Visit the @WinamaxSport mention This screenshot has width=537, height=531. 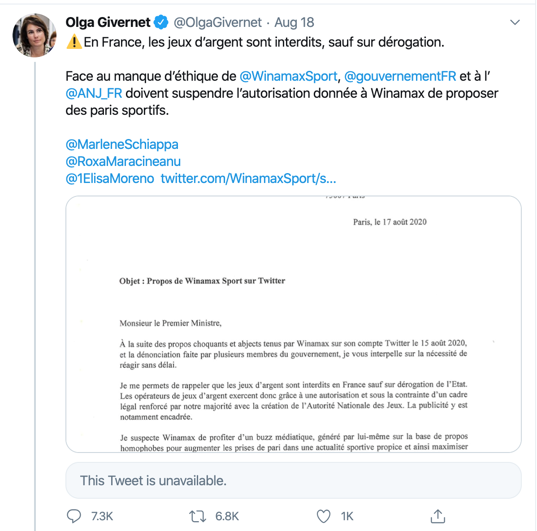289,76
